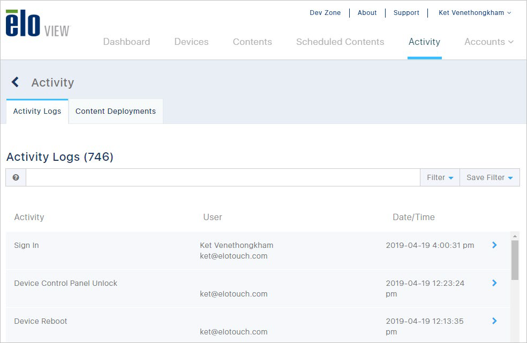Open details arrow for Device Reboot log

[x=494, y=321]
